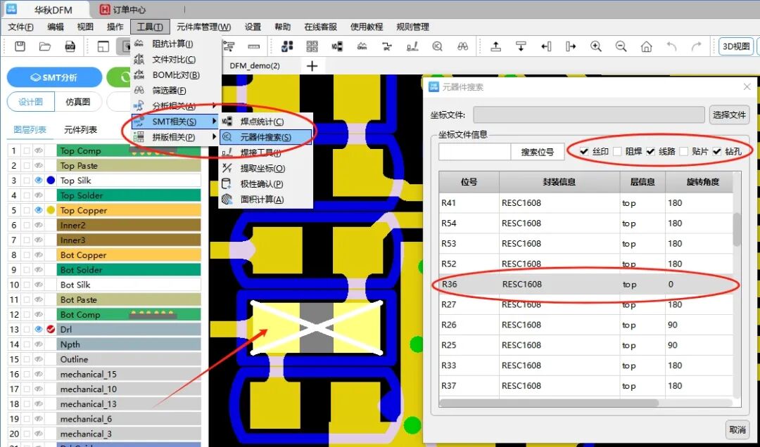Click the yellow Top Copper color dot
The width and height of the screenshot is (760, 447).
51,210
